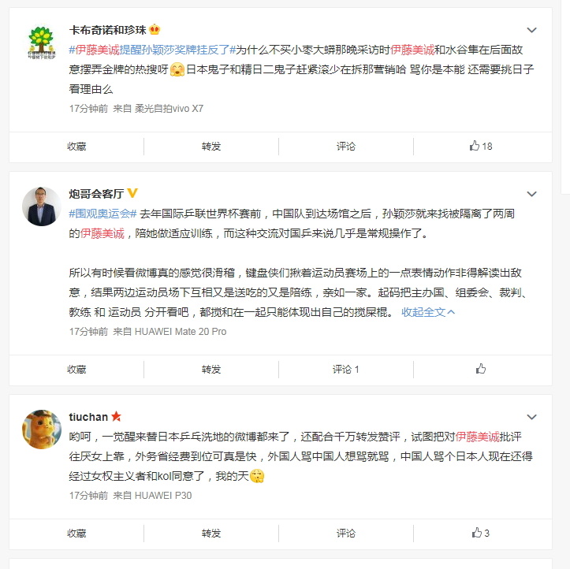The width and height of the screenshot is (570, 569).
Task: Click 转发 on 炮哥会客厅's post
Action: (211, 370)
